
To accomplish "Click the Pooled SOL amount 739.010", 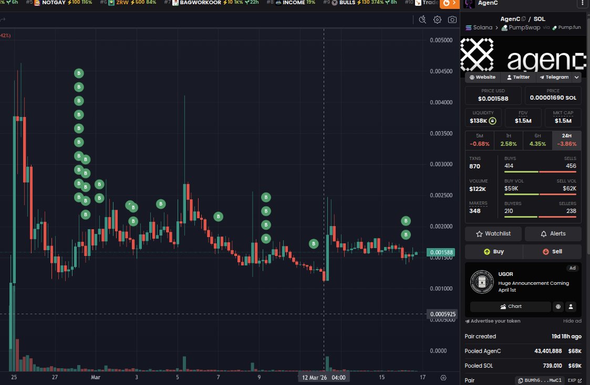I will [x=552, y=366].
